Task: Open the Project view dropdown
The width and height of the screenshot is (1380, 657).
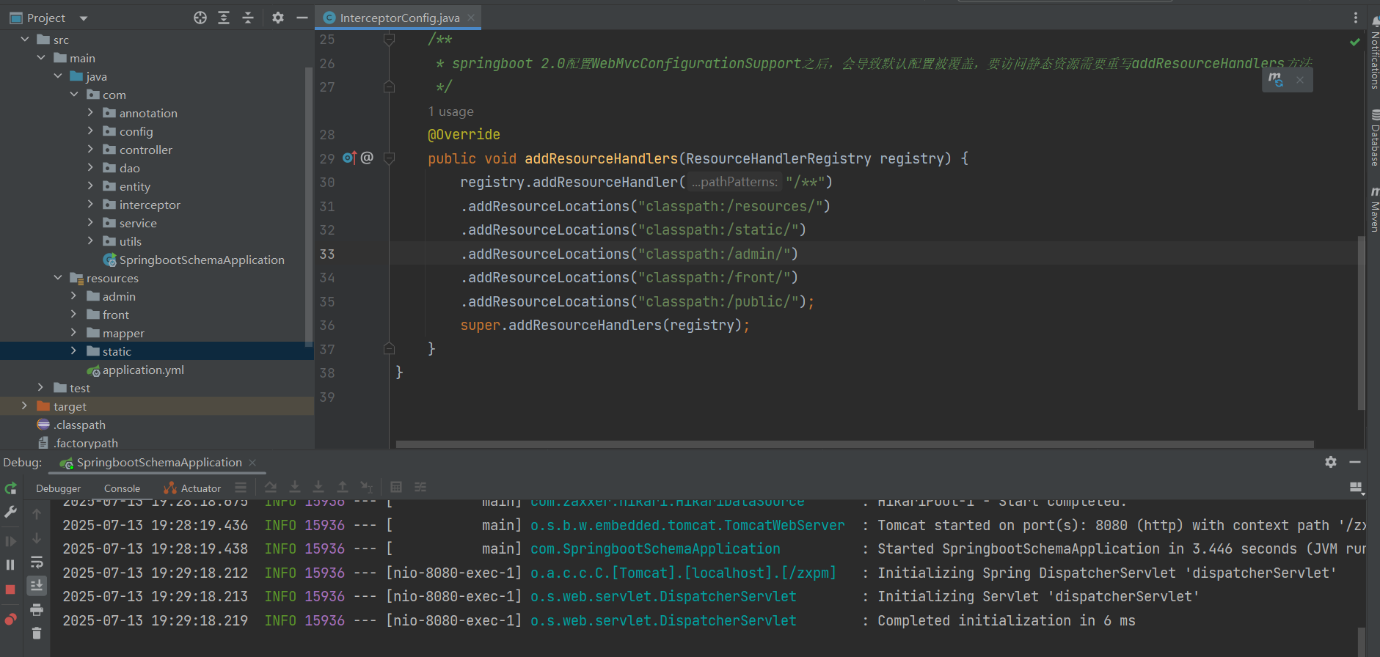Action: click(83, 18)
